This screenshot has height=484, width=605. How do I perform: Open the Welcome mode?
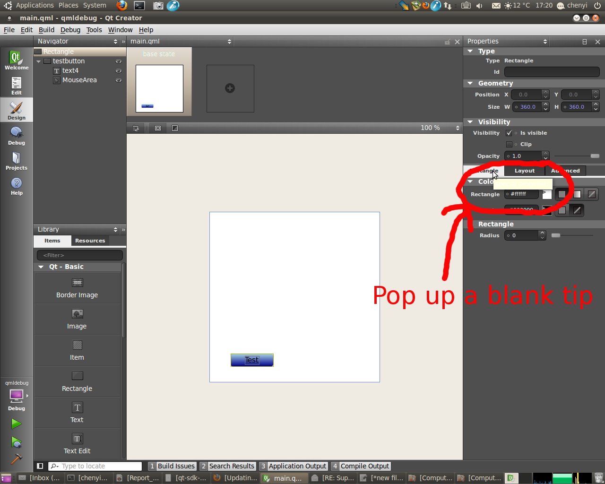(17, 60)
